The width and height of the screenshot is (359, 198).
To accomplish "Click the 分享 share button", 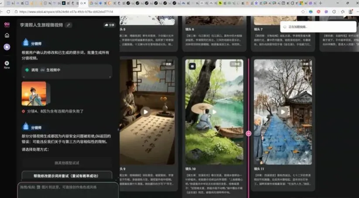I will coord(109,25).
